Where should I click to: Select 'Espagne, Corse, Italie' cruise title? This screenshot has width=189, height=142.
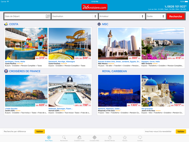tap(151, 62)
